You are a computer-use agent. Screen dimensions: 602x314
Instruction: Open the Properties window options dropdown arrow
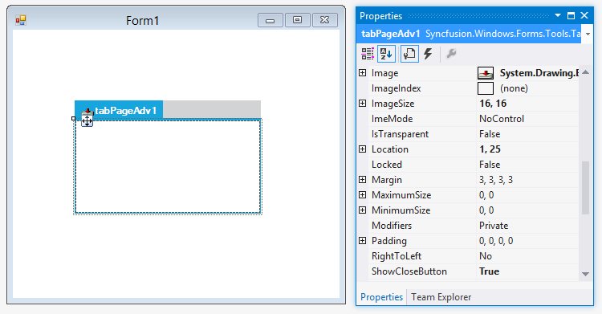(558, 16)
